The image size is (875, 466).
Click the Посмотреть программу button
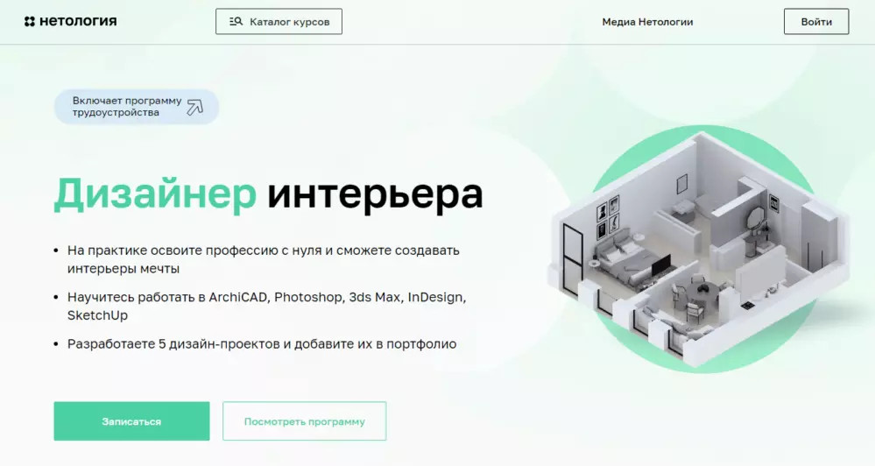coord(305,421)
